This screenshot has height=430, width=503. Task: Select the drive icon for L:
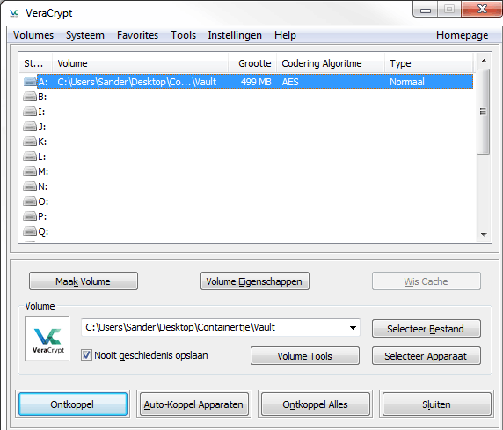pyautogui.click(x=30, y=157)
